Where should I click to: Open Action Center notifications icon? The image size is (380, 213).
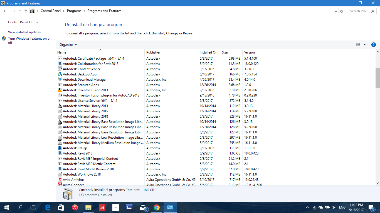click(372, 207)
